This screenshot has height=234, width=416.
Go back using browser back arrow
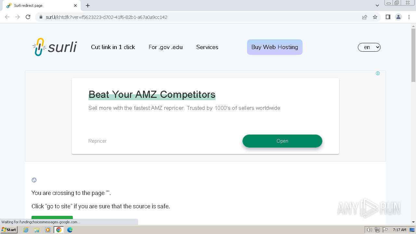click(7, 17)
